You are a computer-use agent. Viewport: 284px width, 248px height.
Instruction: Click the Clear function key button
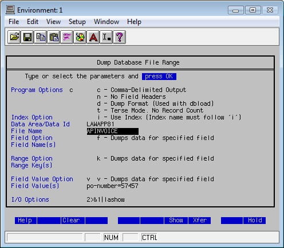point(73,221)
